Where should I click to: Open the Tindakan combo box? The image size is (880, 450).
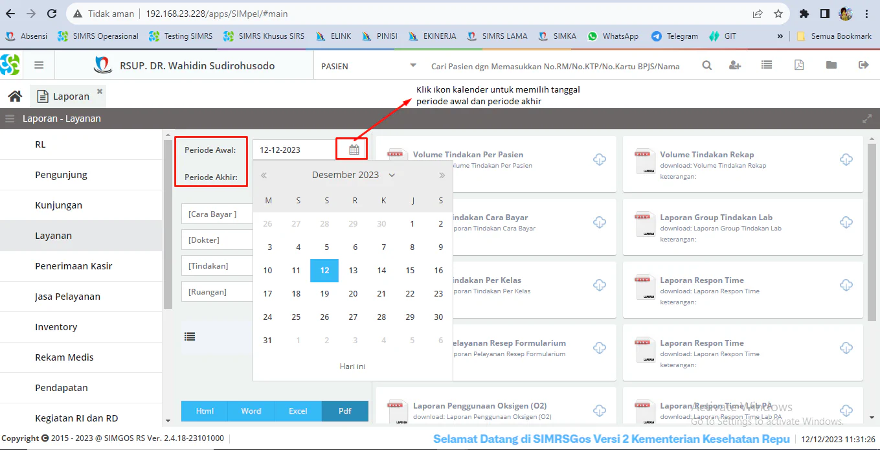(x=217, y=266)
